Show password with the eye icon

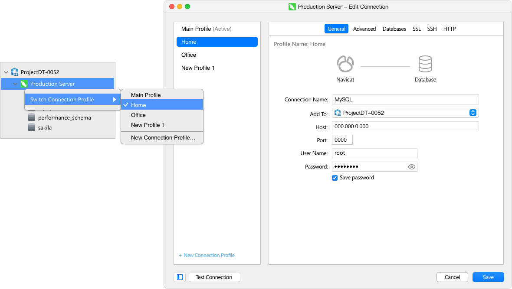pyautogui.click(x=411, y=167)
